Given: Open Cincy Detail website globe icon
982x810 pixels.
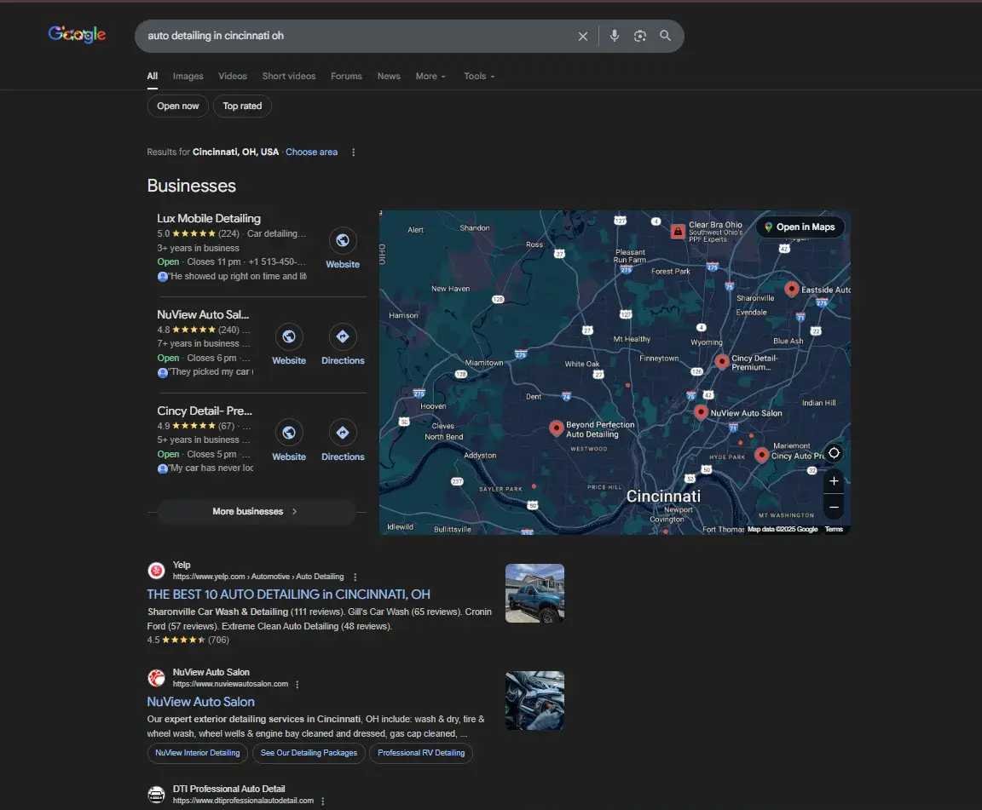Looking at the screenshot, I should [x=289, y=433].
